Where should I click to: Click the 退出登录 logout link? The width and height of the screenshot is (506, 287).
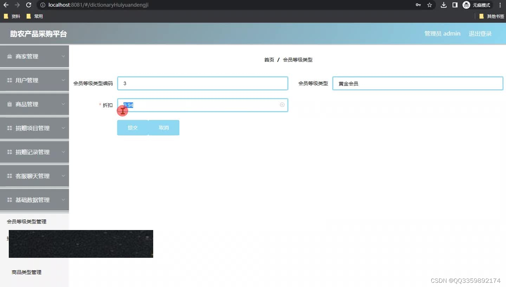click(x=480, y=34)
